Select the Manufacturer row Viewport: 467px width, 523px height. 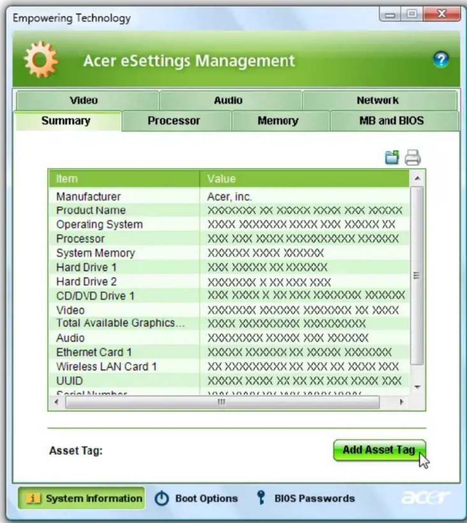(229, 196)
